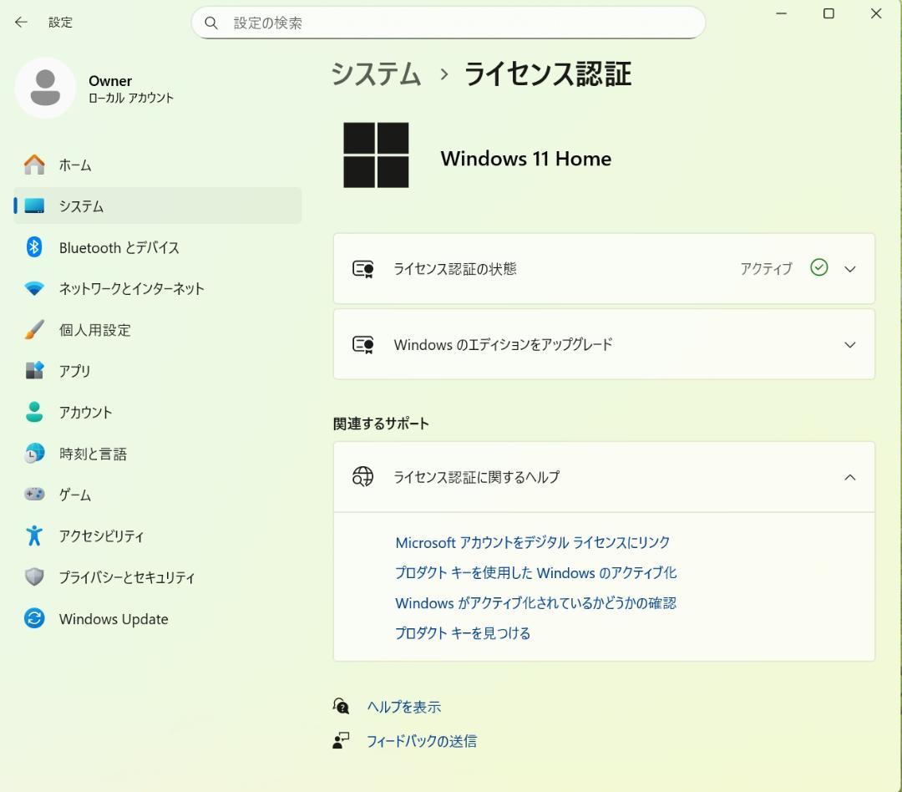Image resolution: width=902 pixels, height=792 pixels.
Task: Click the Gaming controller icon
Action: (34, 495)
